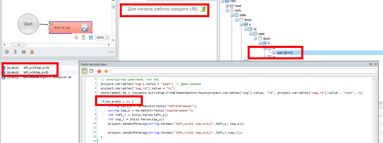The width and height of the screenshot is (383, 143).
Task: Click the orange down-arrow icon
Action: [x=106, y=71]
